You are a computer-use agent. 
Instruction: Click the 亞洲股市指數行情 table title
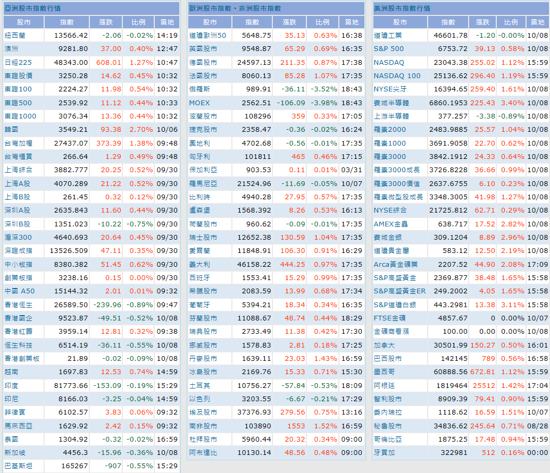[x=32, y=9]
